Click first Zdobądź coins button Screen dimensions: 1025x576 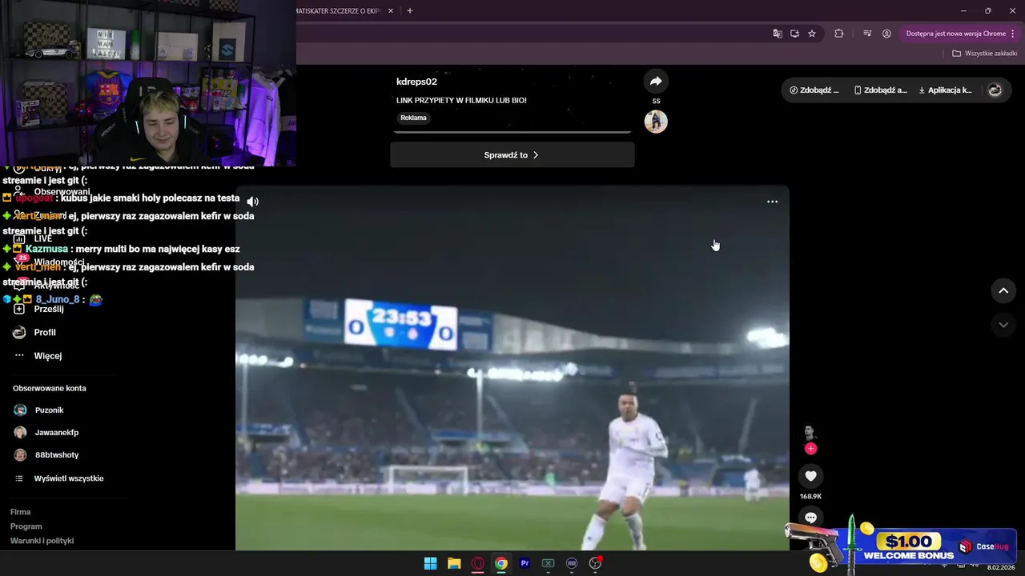[814, 90]
